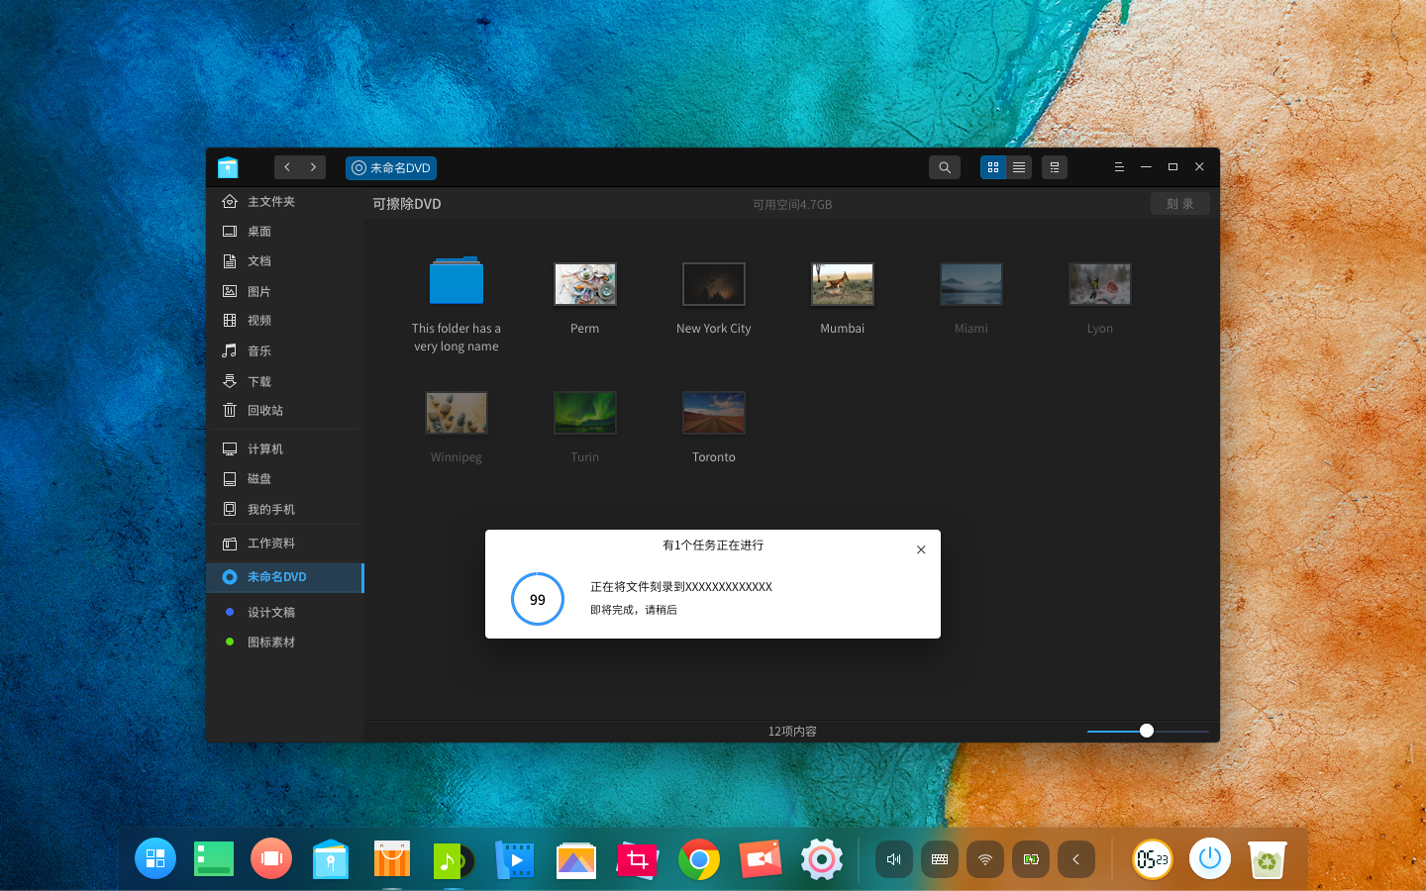Select the Toronto image thumbnail

[714, 413]
